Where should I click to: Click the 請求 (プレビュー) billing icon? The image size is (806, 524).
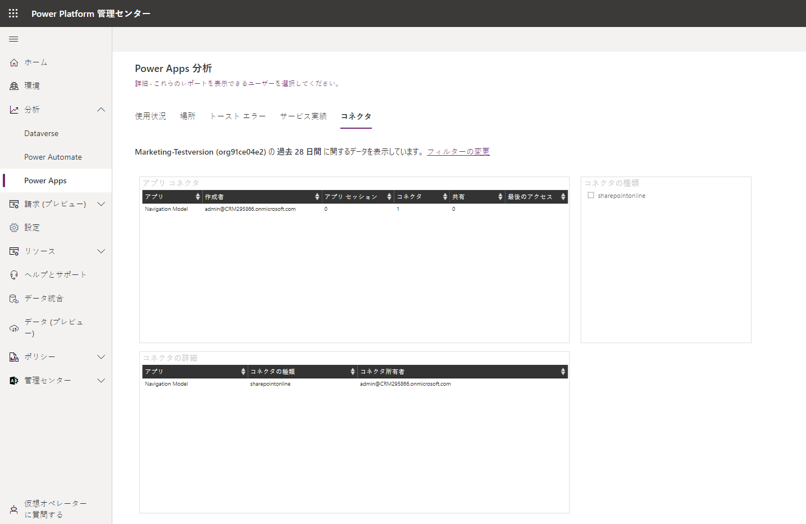(x=14, y=204)
